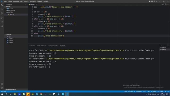Open the Testing flask view

click(2, 26)
